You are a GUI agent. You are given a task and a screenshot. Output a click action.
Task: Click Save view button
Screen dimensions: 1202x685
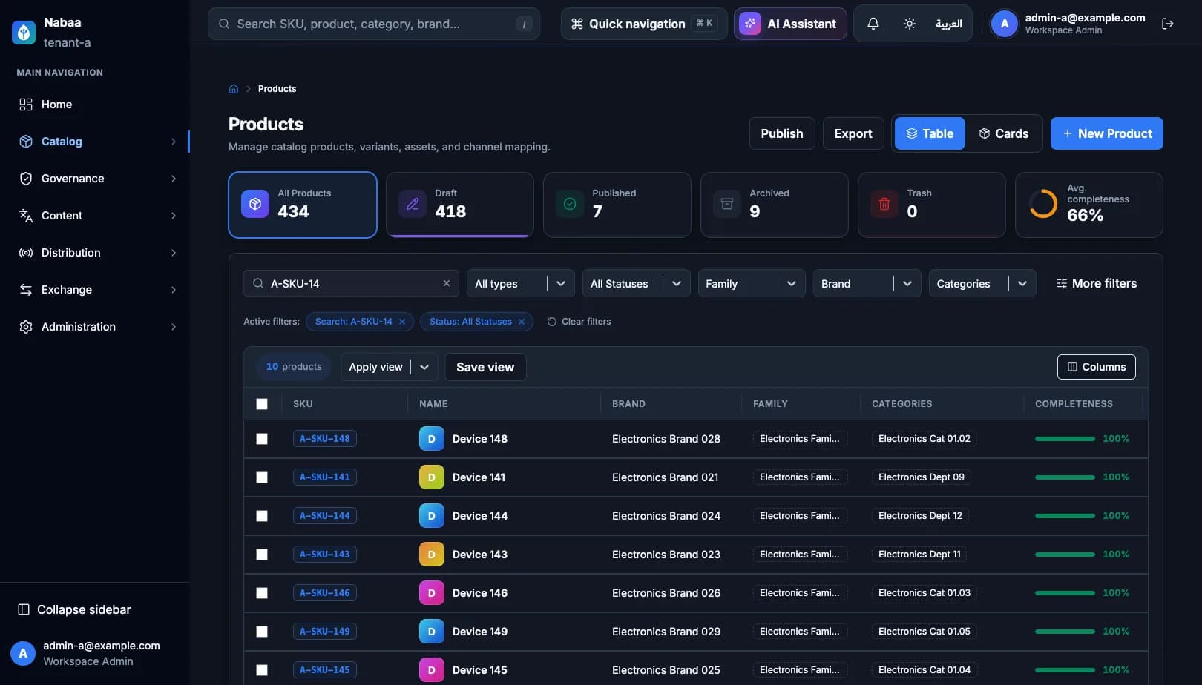[485, 367]
